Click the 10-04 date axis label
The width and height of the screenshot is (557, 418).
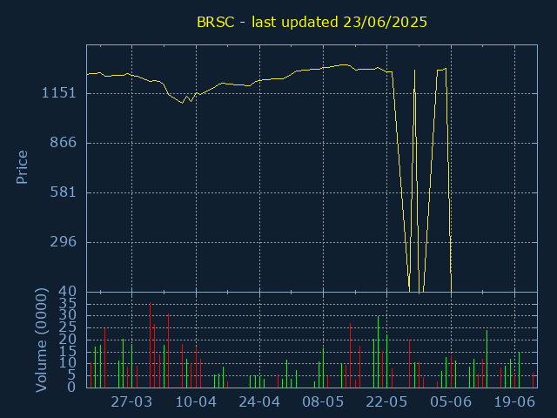point(196,402)
